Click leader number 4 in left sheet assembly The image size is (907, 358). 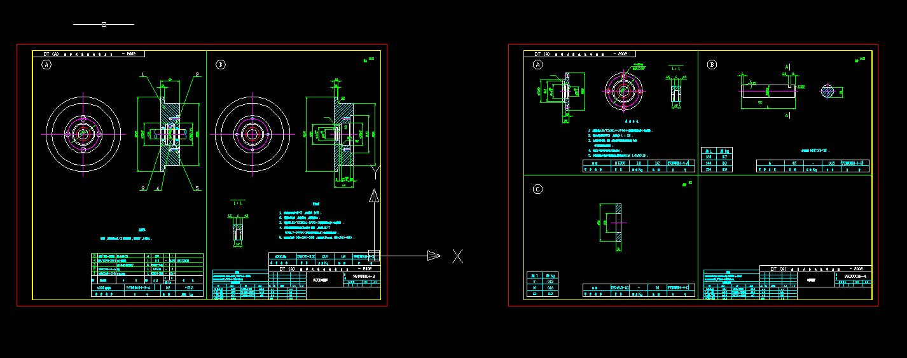click(x=158, y=188)
